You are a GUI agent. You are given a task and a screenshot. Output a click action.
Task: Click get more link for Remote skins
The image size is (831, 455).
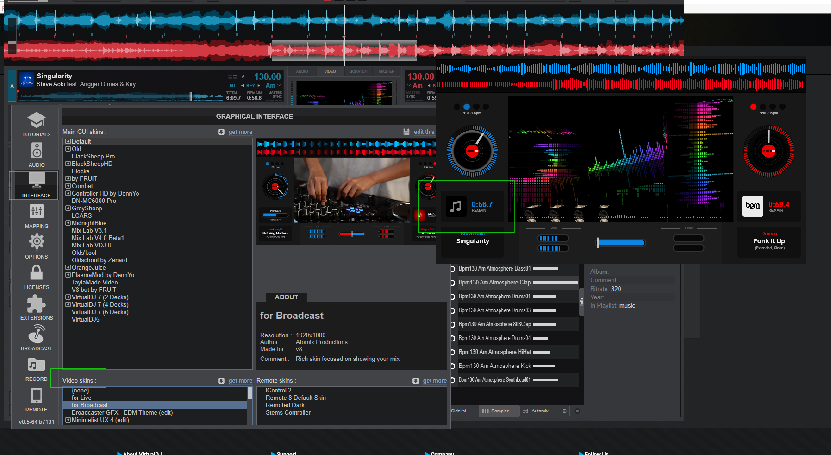(435, 381)
